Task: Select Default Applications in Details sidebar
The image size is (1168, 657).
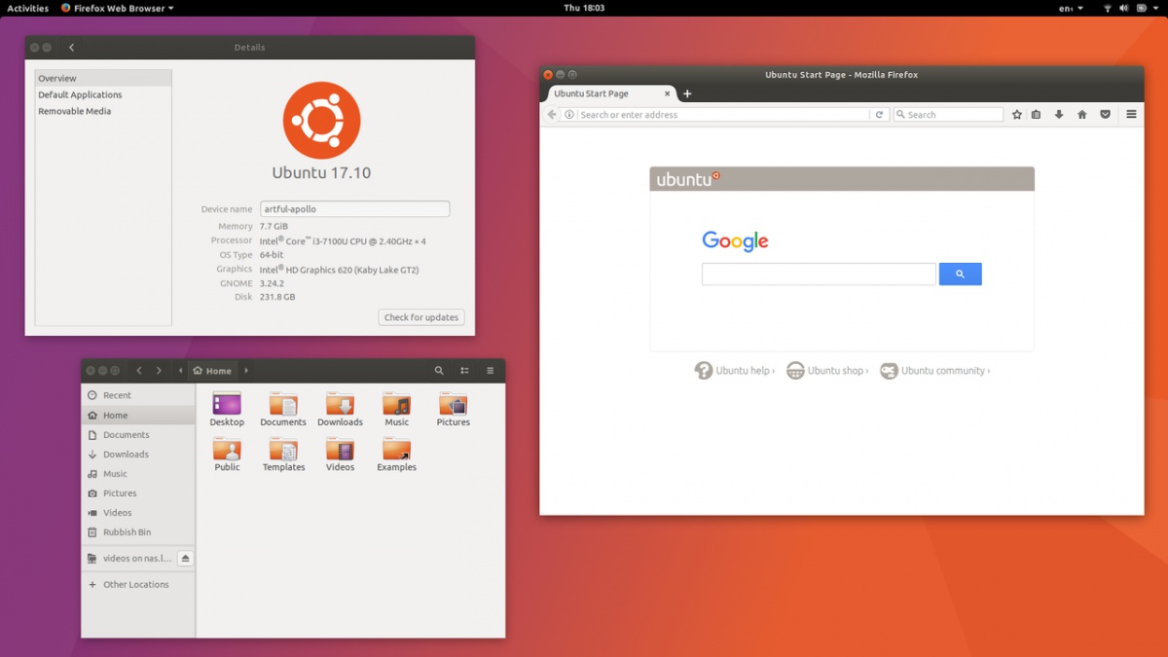Action: [80, 95]
